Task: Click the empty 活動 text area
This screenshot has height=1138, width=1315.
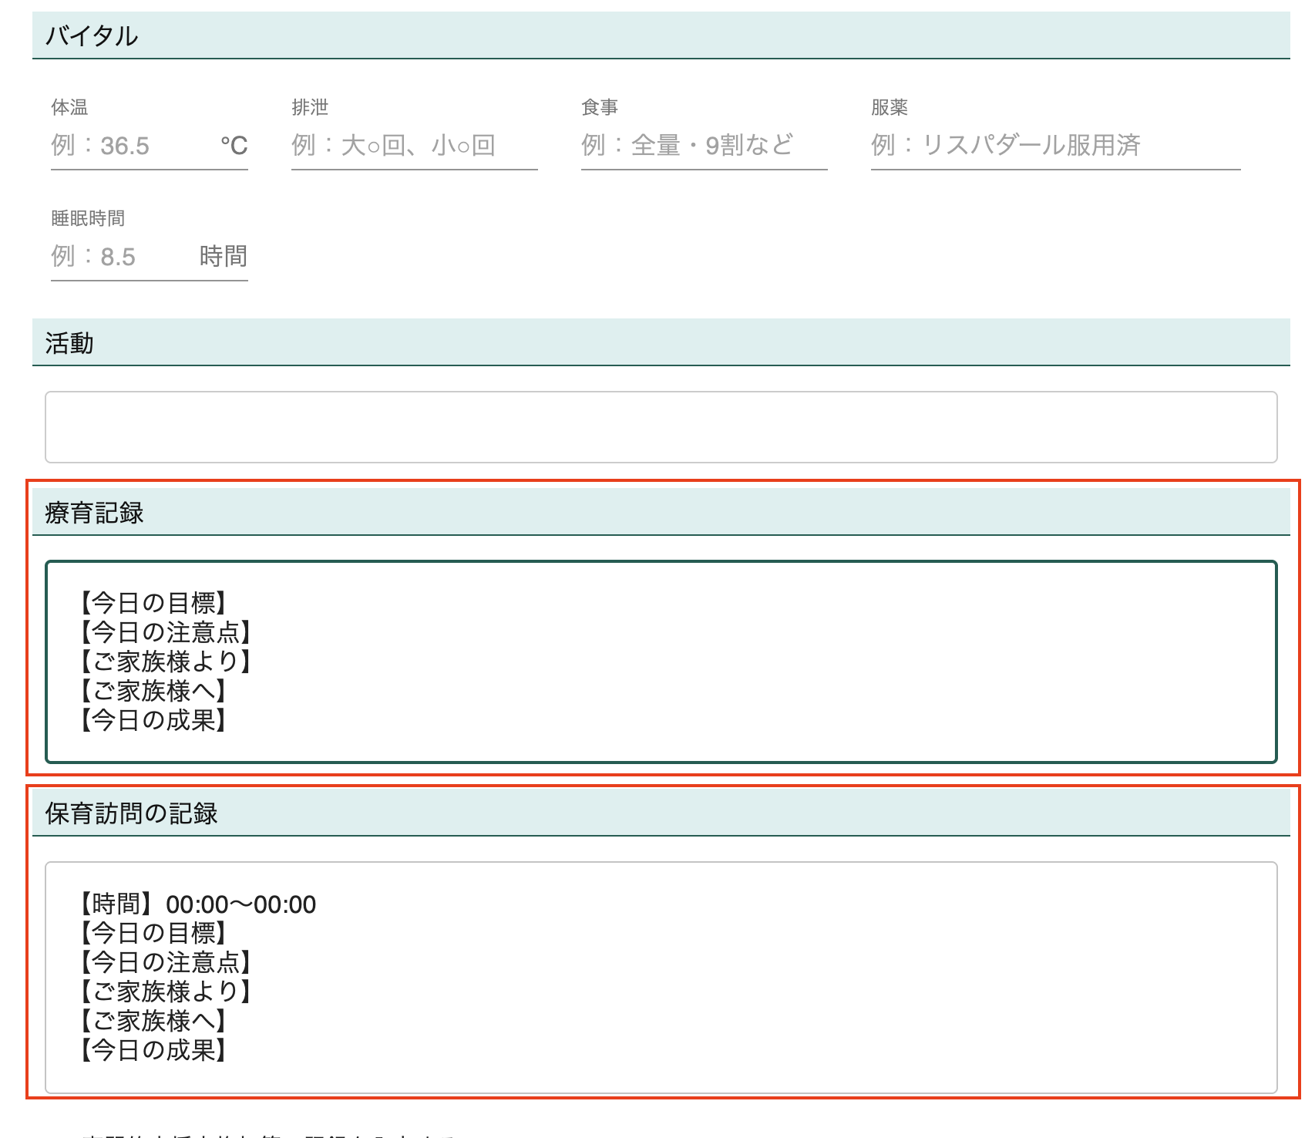Action: pos(661,427)
